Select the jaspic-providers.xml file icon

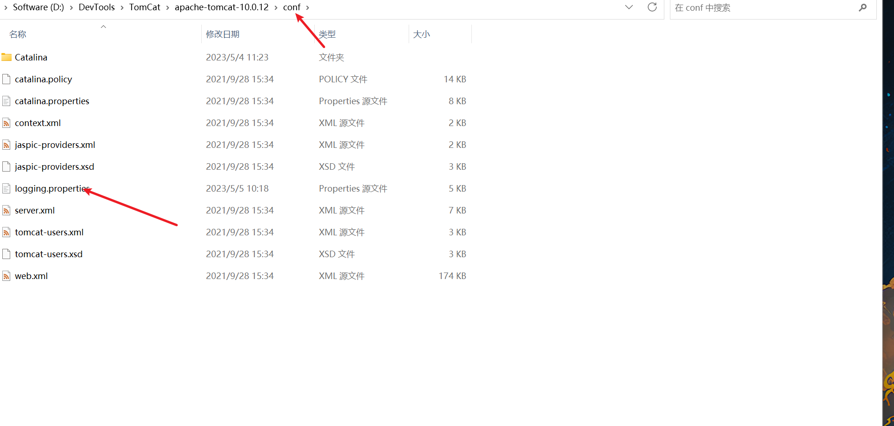[7, 145]
